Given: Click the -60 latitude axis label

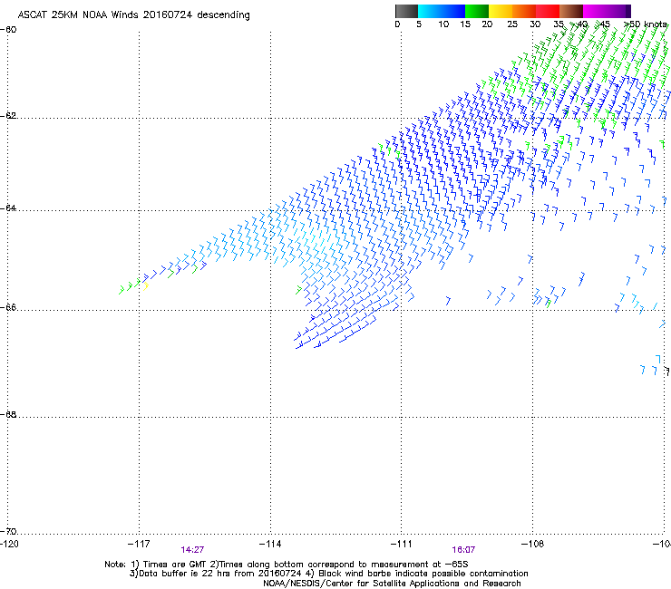Looking at the screenshot, I should coord(8,30).
